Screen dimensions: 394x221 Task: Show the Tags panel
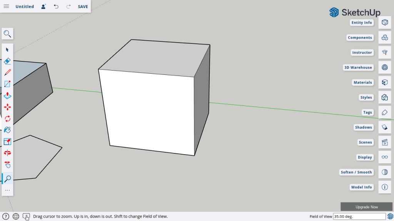pos(384,112)
